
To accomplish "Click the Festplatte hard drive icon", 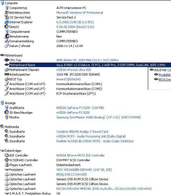I will coord(7,170).
